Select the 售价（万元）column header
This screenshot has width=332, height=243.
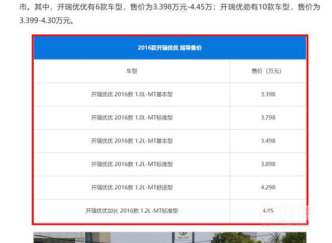(268, 71)
